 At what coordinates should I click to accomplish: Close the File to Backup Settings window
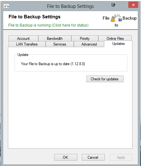coord(133,5)
